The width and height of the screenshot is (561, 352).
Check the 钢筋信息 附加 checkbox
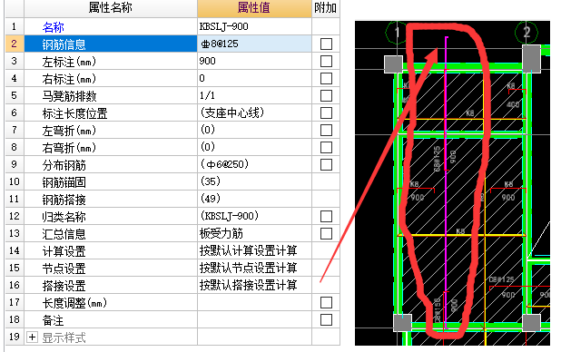(326, 44)
